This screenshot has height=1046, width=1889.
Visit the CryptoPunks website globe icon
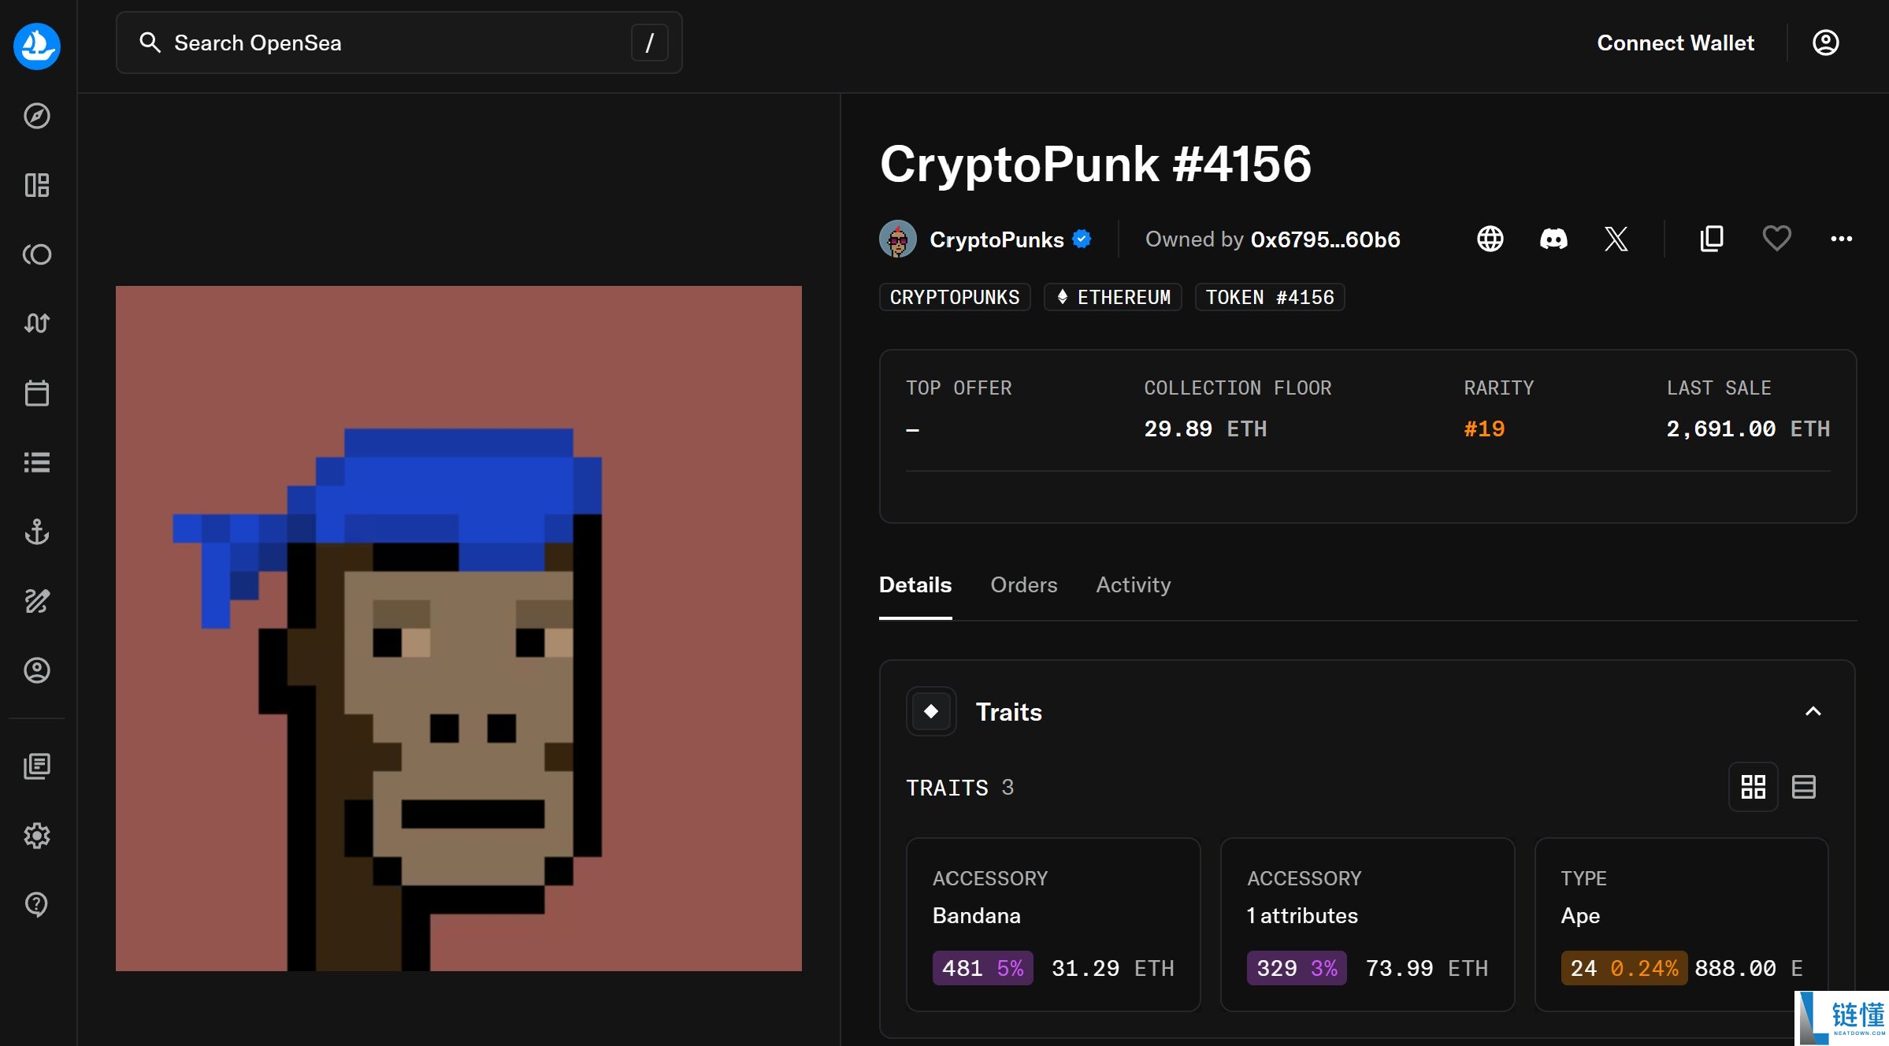point(1490,239)
